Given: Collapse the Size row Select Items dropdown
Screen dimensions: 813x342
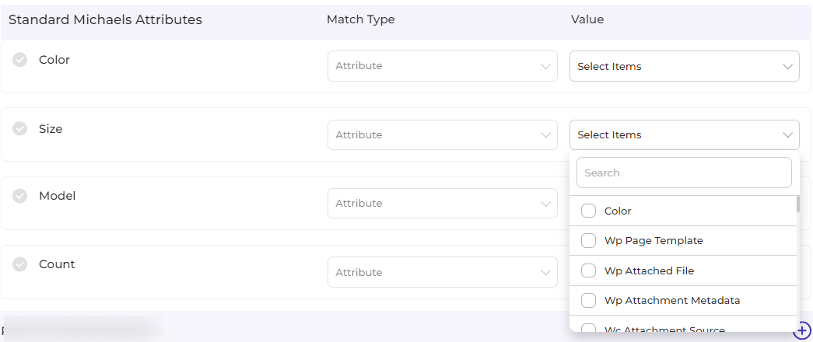Looking at the screenshot, I should [x=684, y=134].
